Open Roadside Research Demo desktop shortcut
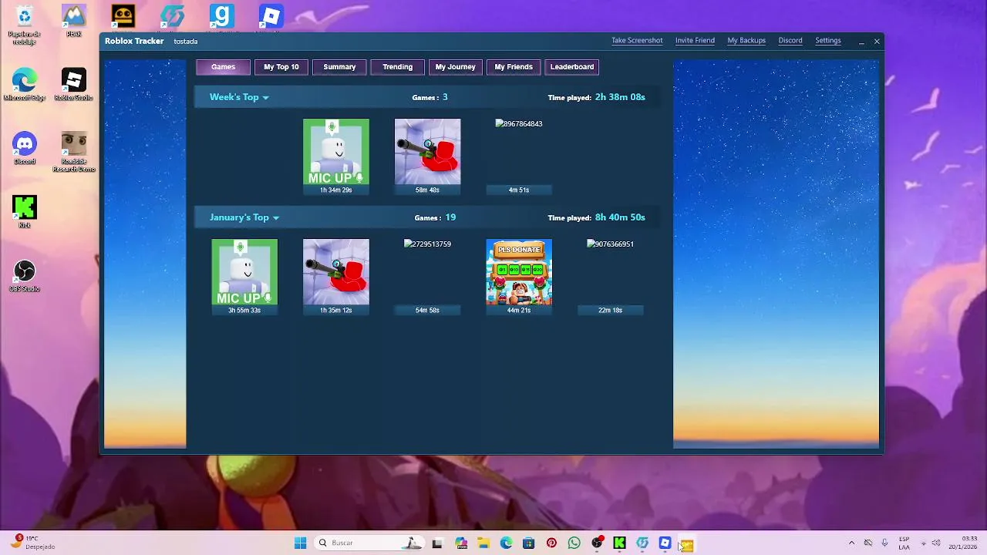 (74, 152)
